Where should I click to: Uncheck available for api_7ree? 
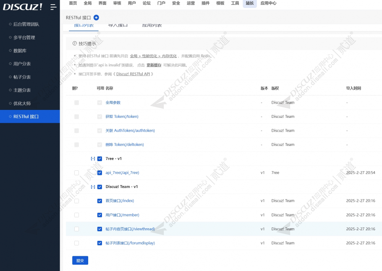tap(99, 173)
